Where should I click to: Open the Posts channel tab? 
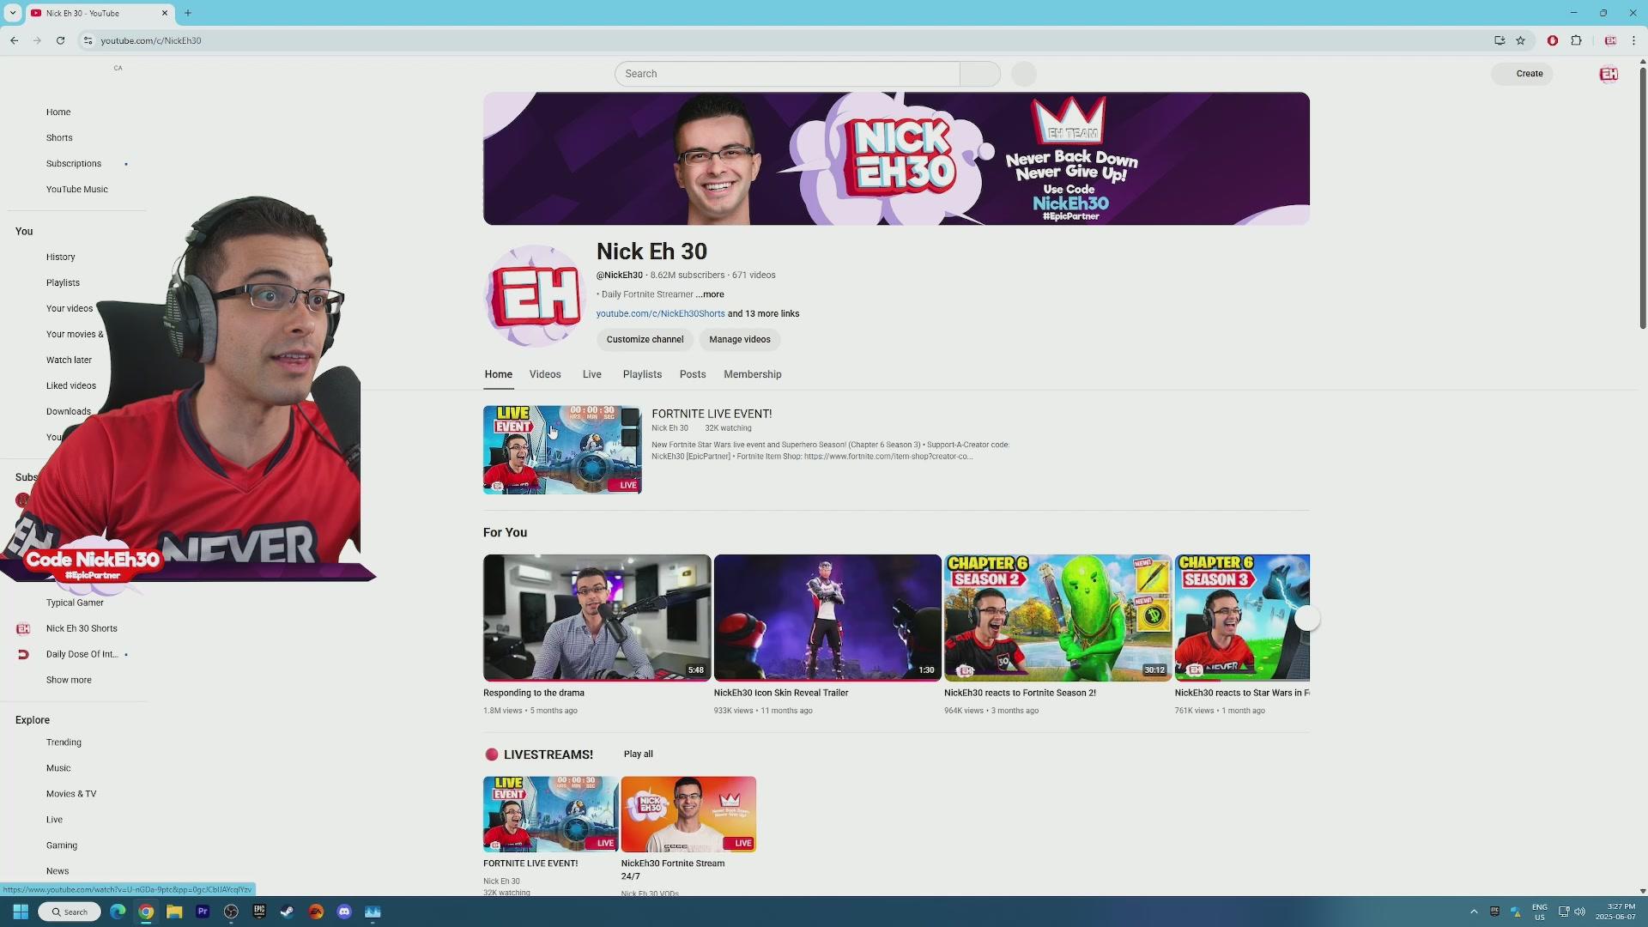point(693,374)
